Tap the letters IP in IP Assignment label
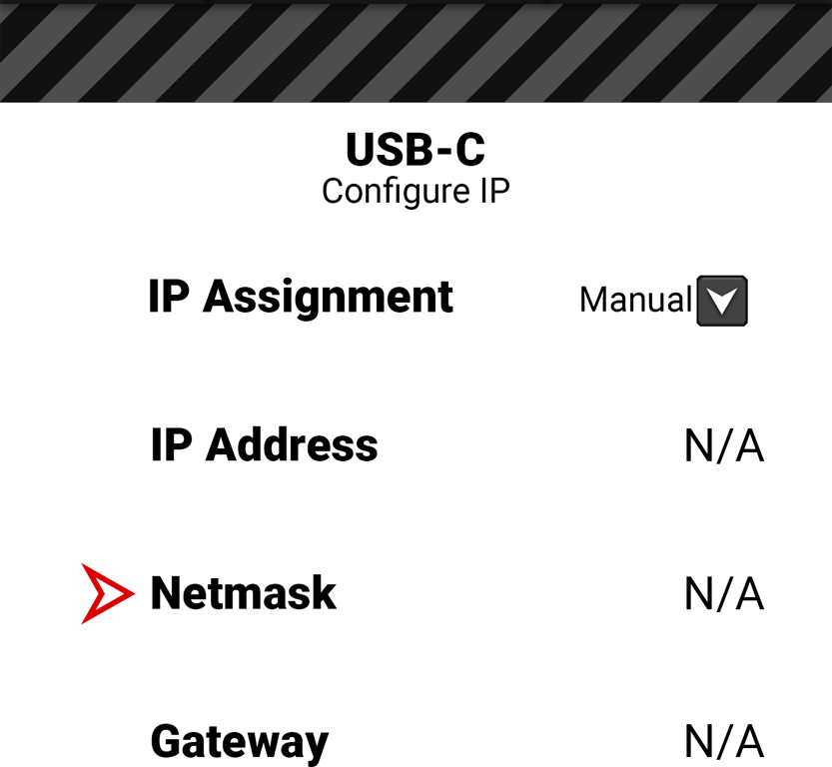The image size is (832, 767). click(x=168, y=297)
